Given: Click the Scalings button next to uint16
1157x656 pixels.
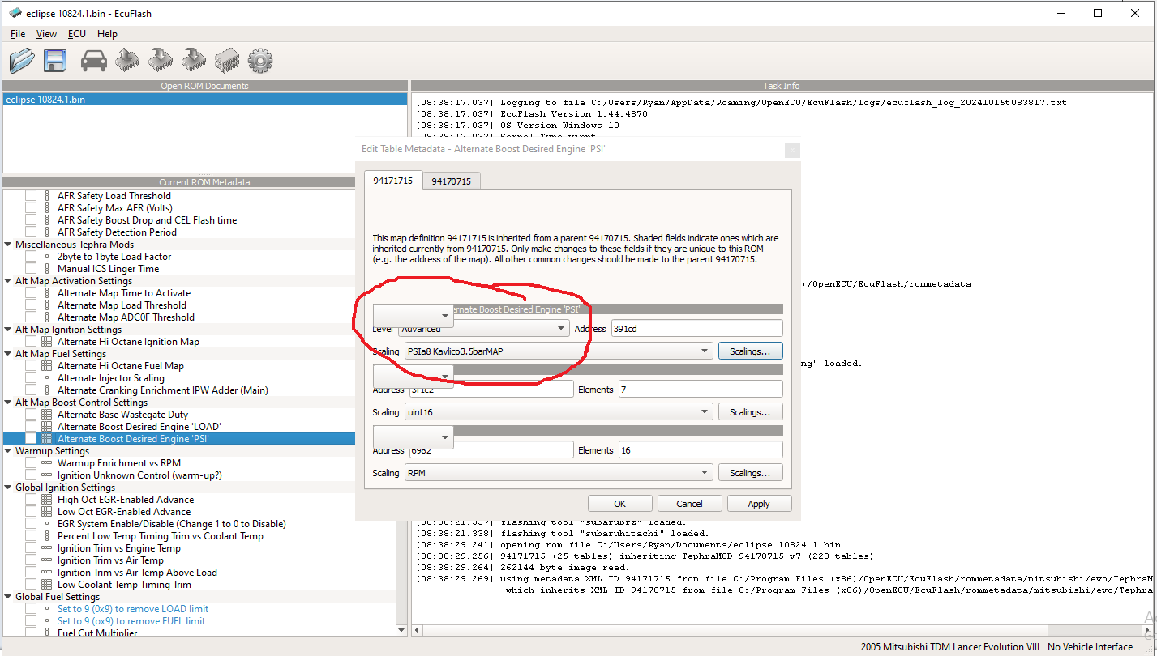Looking at the screenshot, I should point(750,412).
